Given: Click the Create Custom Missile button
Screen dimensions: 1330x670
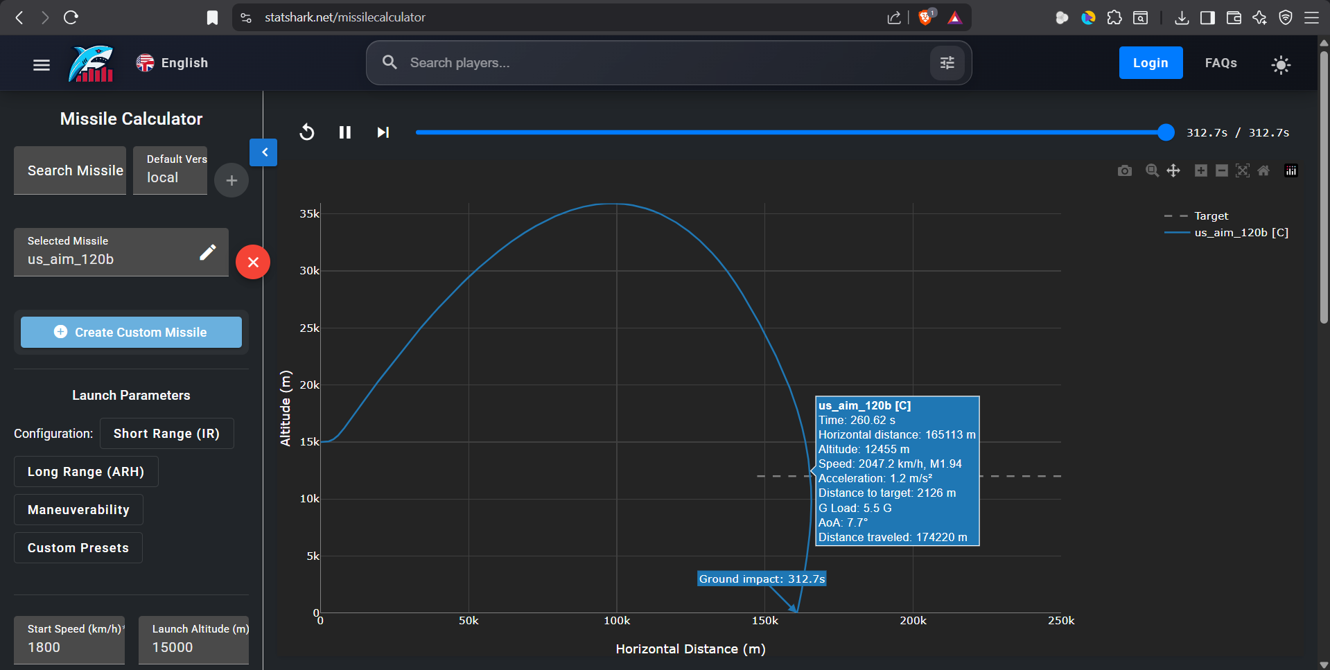Looking at the screenshot, I should pyautogui.click(x=131, y=333).
